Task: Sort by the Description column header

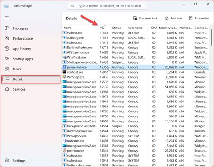Action: tap(201, 28)
